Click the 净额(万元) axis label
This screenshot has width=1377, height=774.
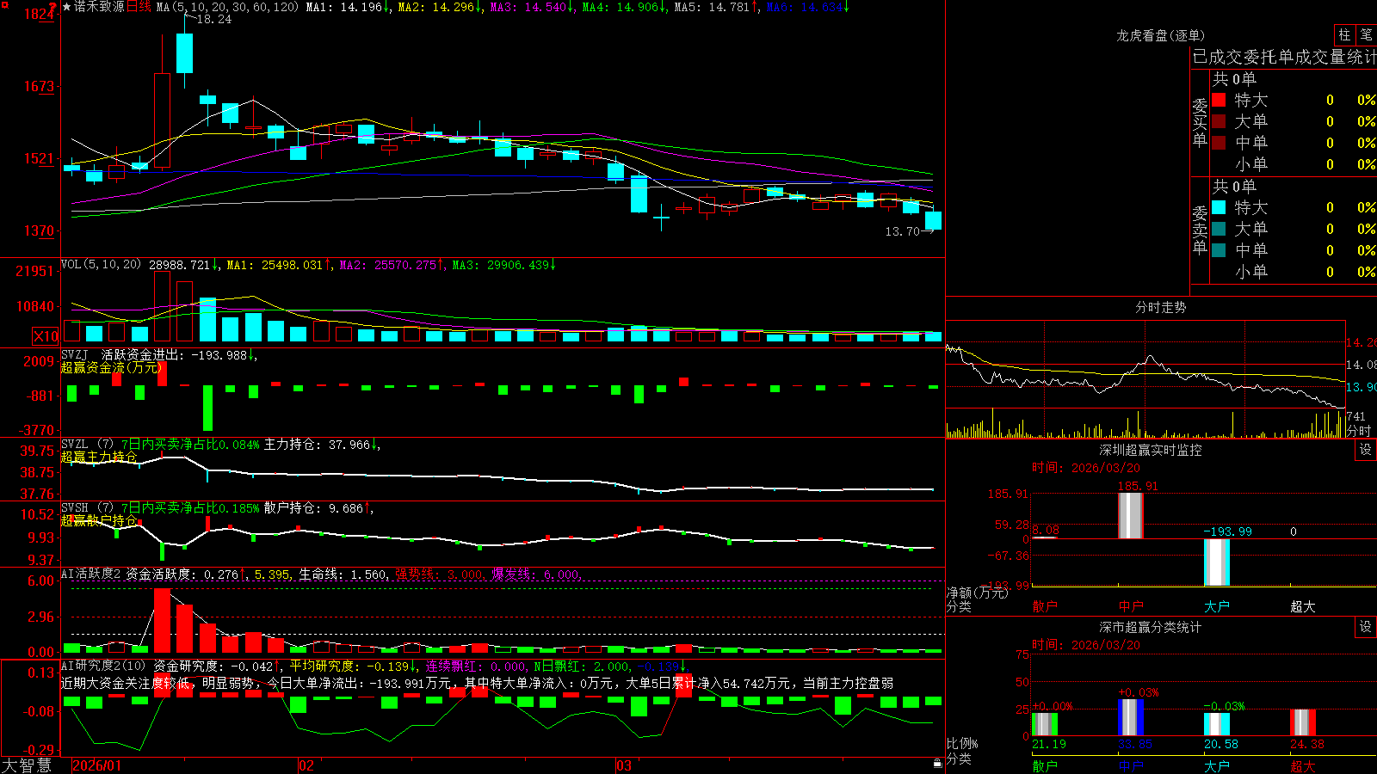(x=977, y=593)
